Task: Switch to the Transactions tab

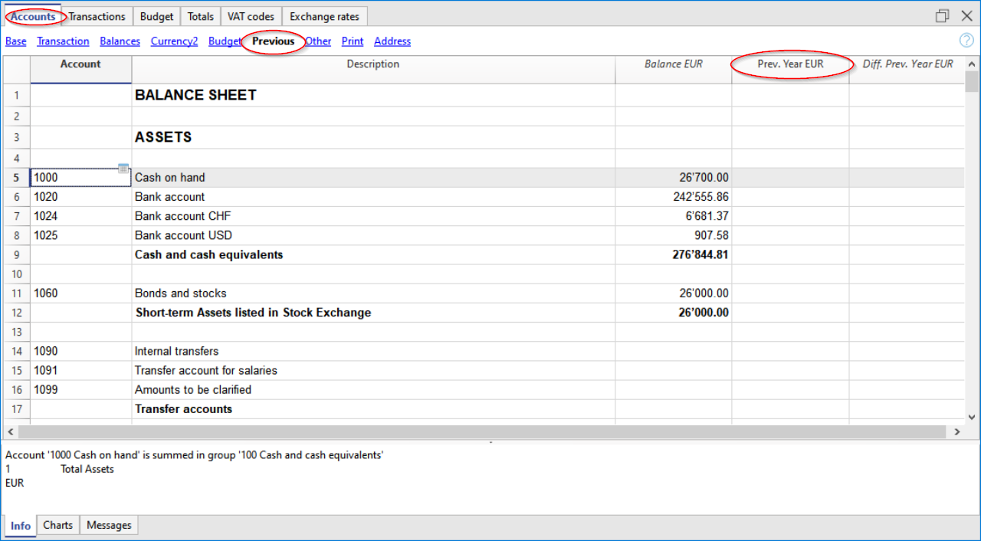Action: (97, 16)
